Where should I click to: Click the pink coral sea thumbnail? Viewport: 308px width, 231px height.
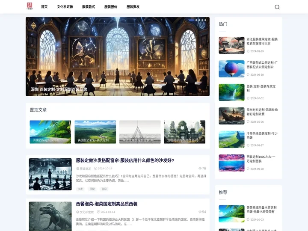[x=231, y=163]
